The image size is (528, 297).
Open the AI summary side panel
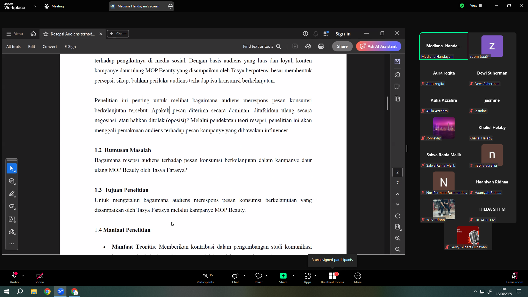pos(397,62)
